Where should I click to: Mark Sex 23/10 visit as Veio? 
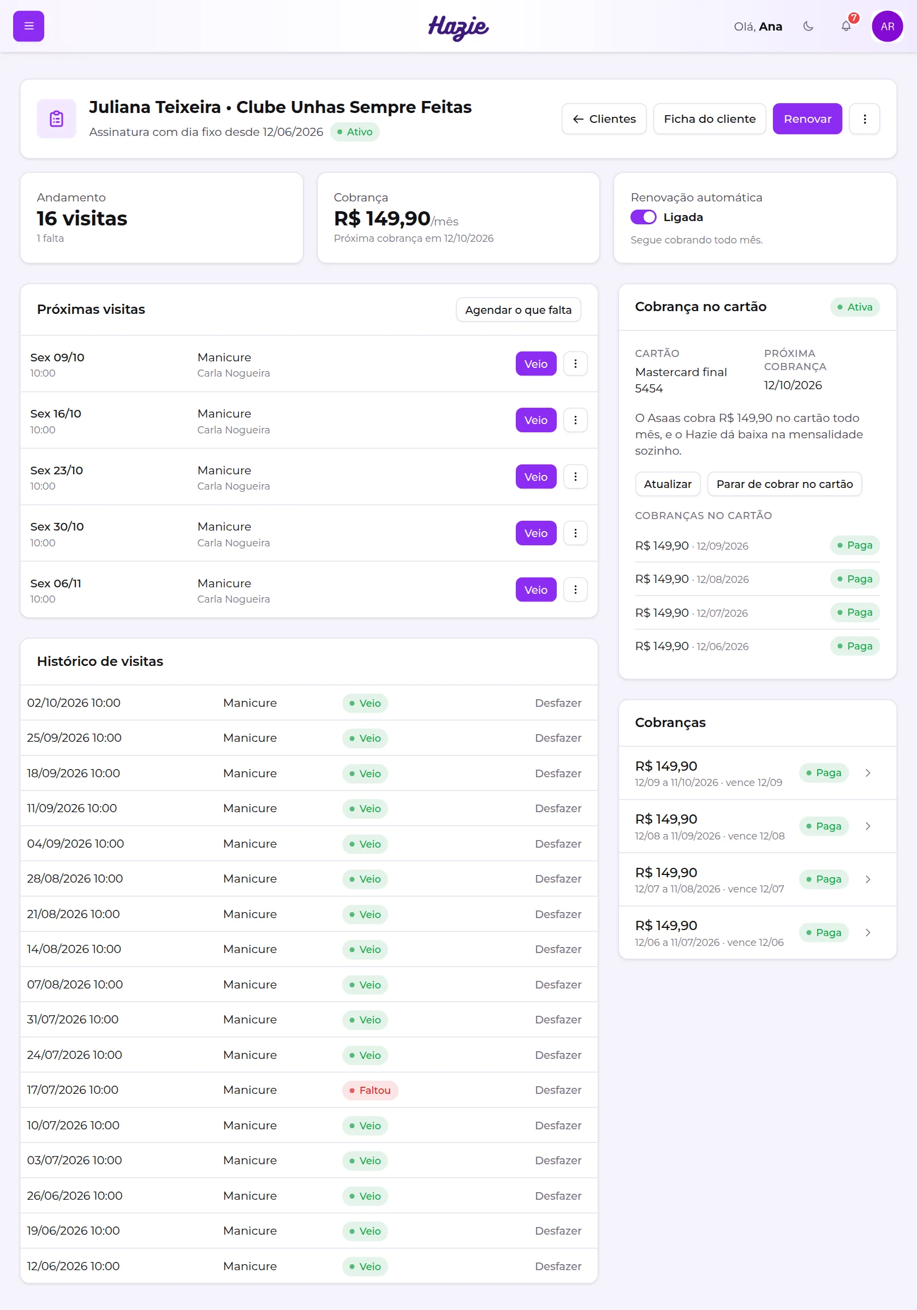536,477
